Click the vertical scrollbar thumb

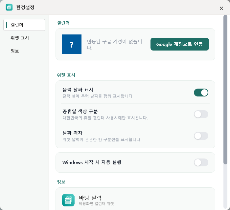pyautogui.click(x=225, y=90)
